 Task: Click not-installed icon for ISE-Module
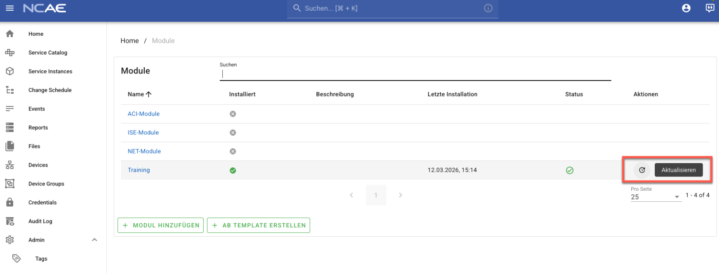click(x=233, y=133)
